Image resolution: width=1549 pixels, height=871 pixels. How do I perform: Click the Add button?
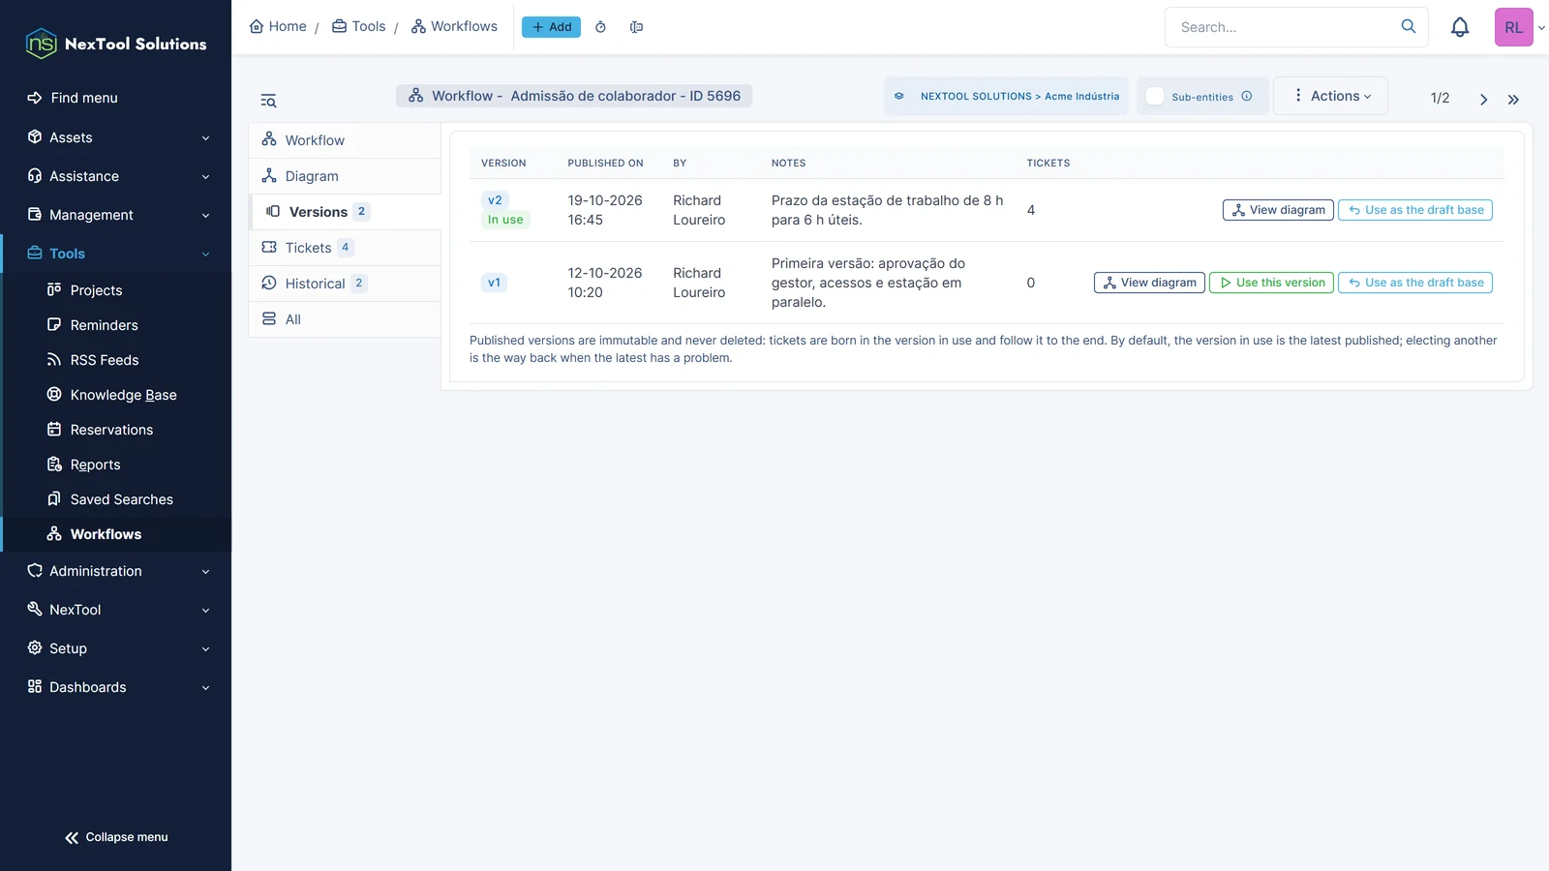tap(551, 27)
